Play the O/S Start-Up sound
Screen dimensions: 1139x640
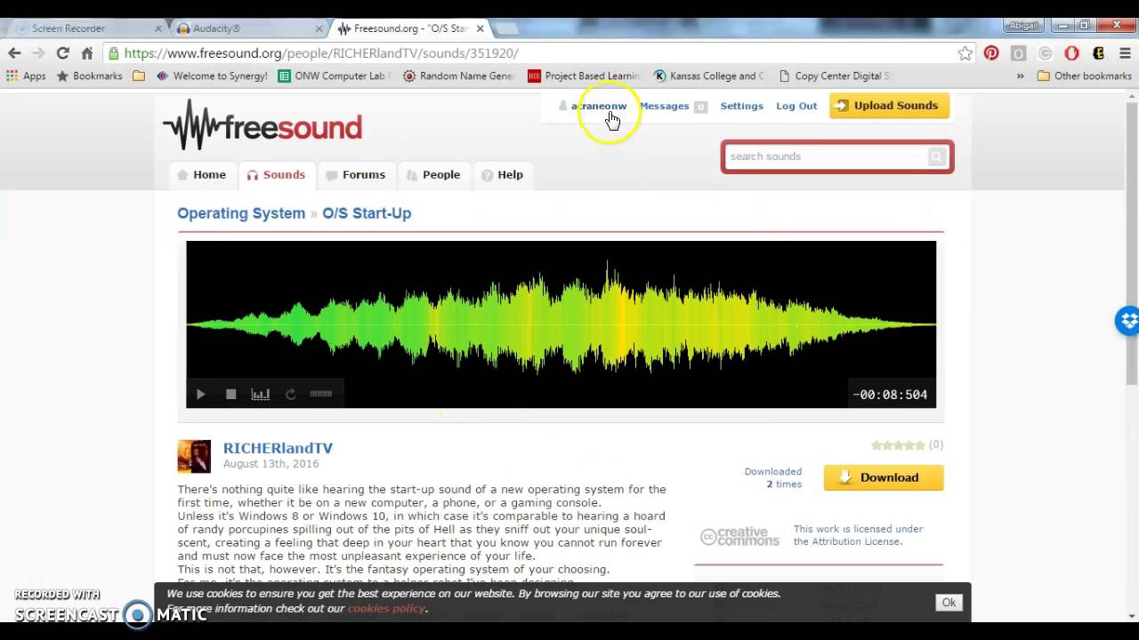point(200,395)
